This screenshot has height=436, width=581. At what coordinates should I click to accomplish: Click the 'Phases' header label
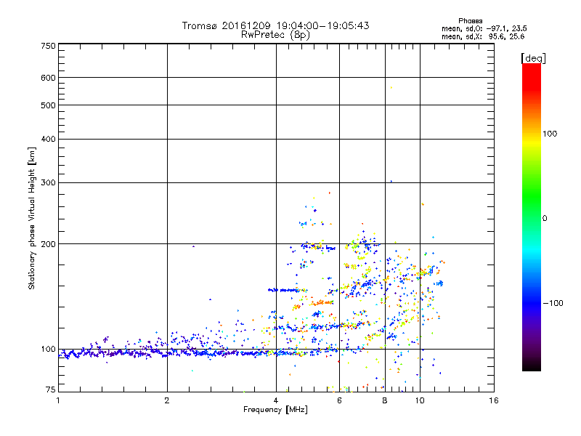pyautogui.click(x=470, y=21)
